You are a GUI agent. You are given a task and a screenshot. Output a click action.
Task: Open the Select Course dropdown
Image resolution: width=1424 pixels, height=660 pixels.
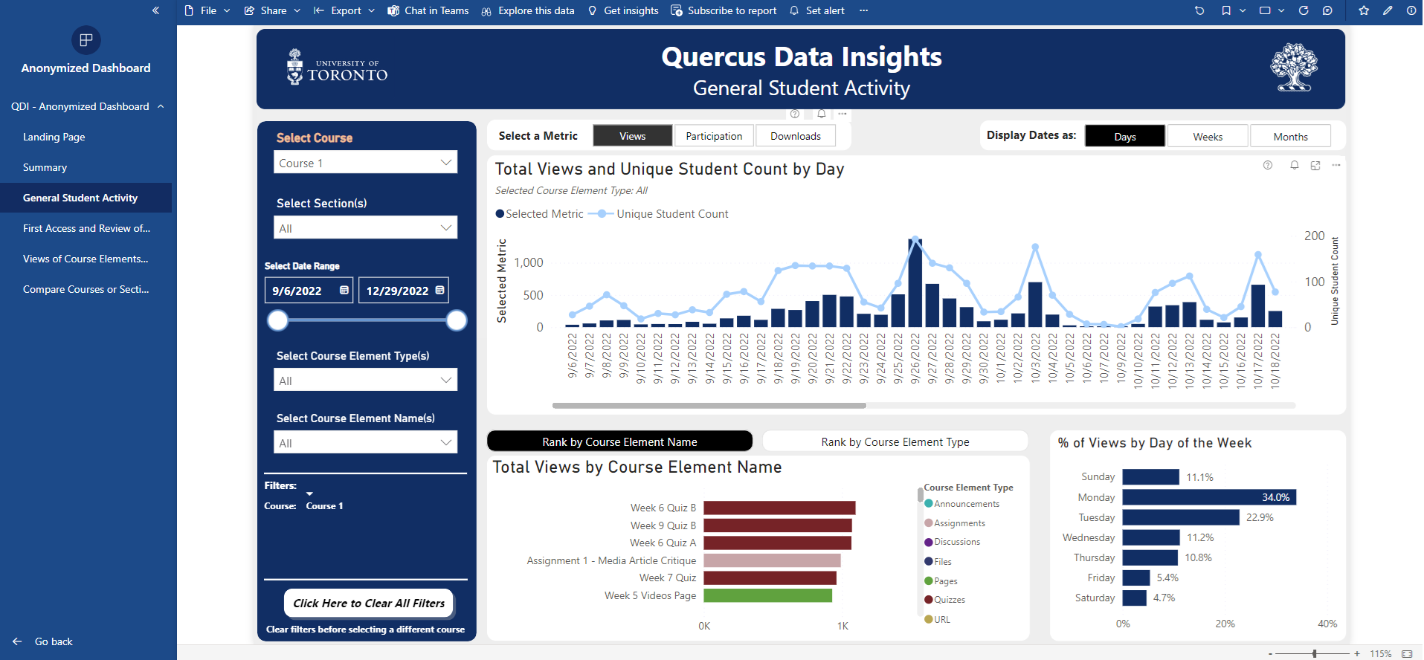click(365, 163)
